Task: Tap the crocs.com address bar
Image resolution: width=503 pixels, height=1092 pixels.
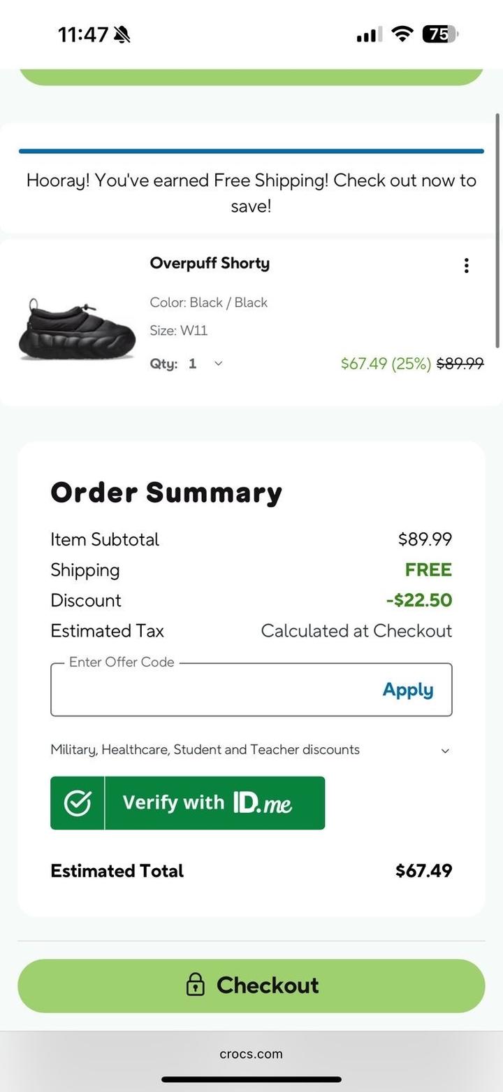Action: point(251,1054)
